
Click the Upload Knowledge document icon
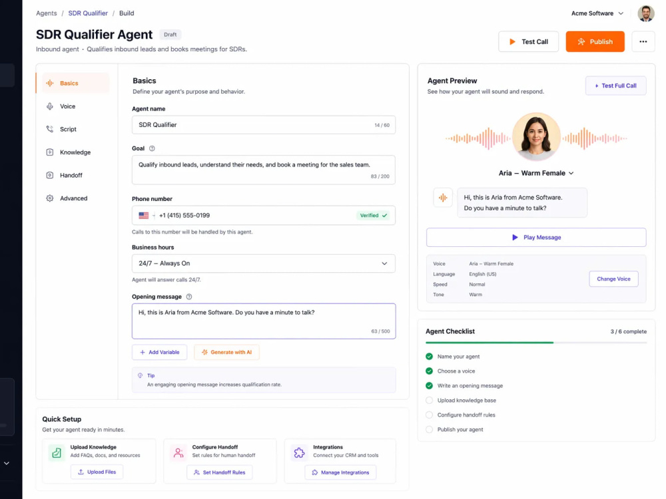pyautogui.click(x=57, y=452)
